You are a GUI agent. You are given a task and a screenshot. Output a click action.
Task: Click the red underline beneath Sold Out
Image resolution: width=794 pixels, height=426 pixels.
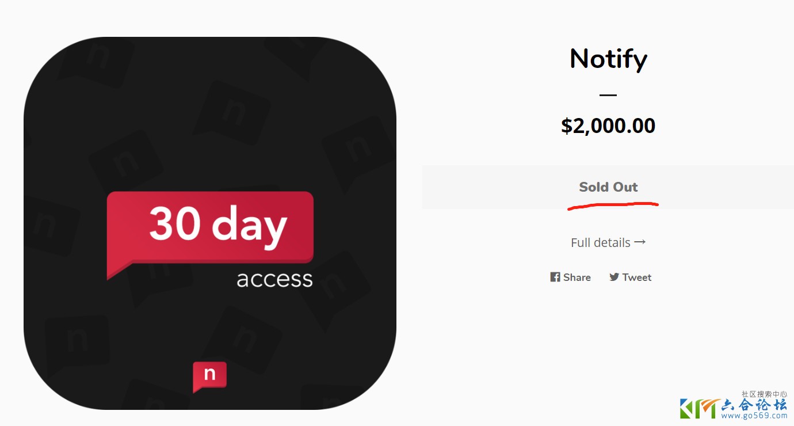pos(613,205)
